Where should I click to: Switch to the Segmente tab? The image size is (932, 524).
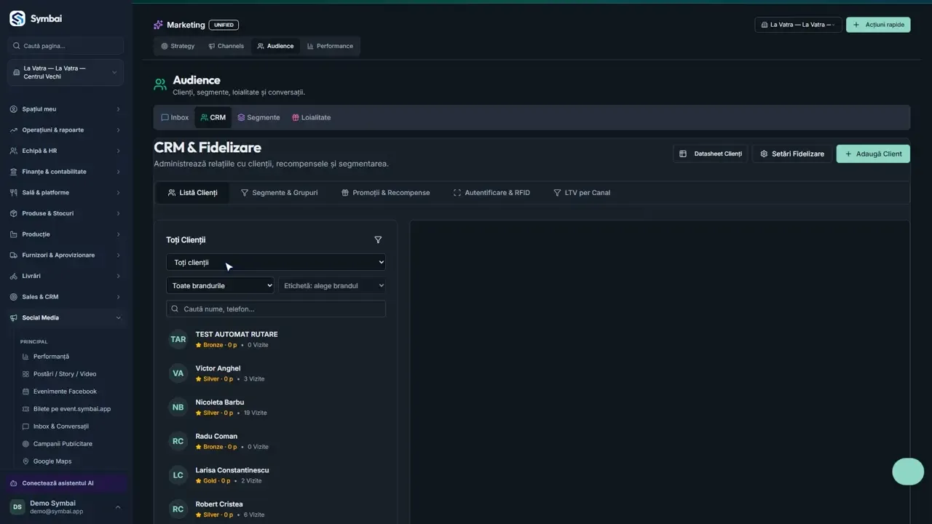point(258,117)
